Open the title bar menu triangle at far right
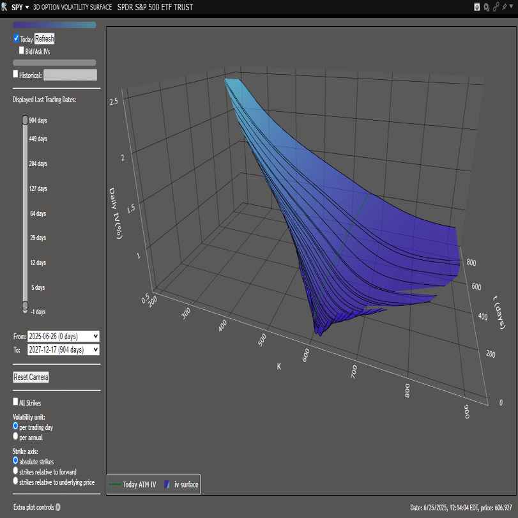The height and width of the screenshot is (518, 518). pos(512,6)
